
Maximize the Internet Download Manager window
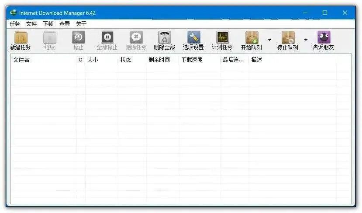coord(325,13)
